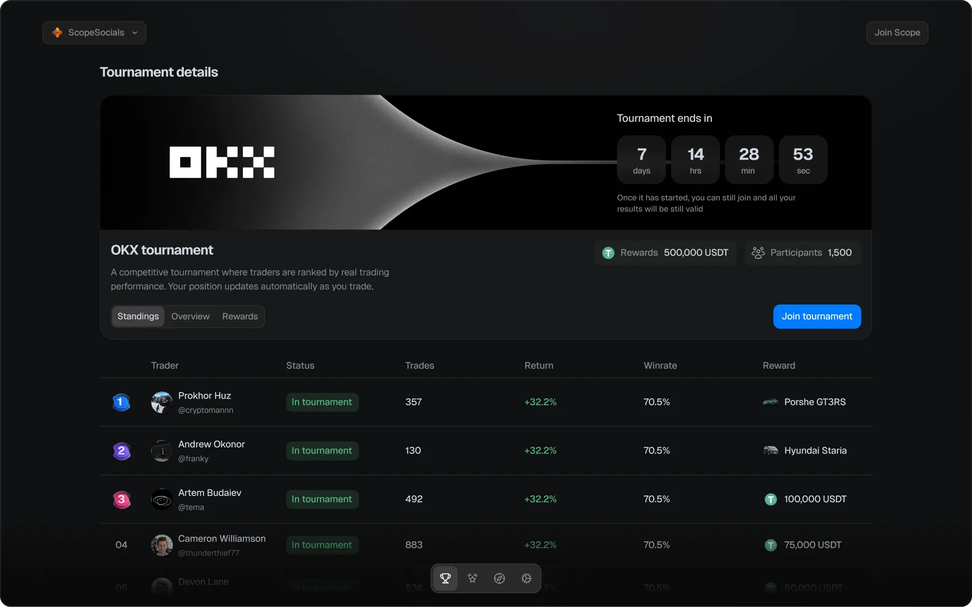Click the @tema handle

[x=191, y=507]
